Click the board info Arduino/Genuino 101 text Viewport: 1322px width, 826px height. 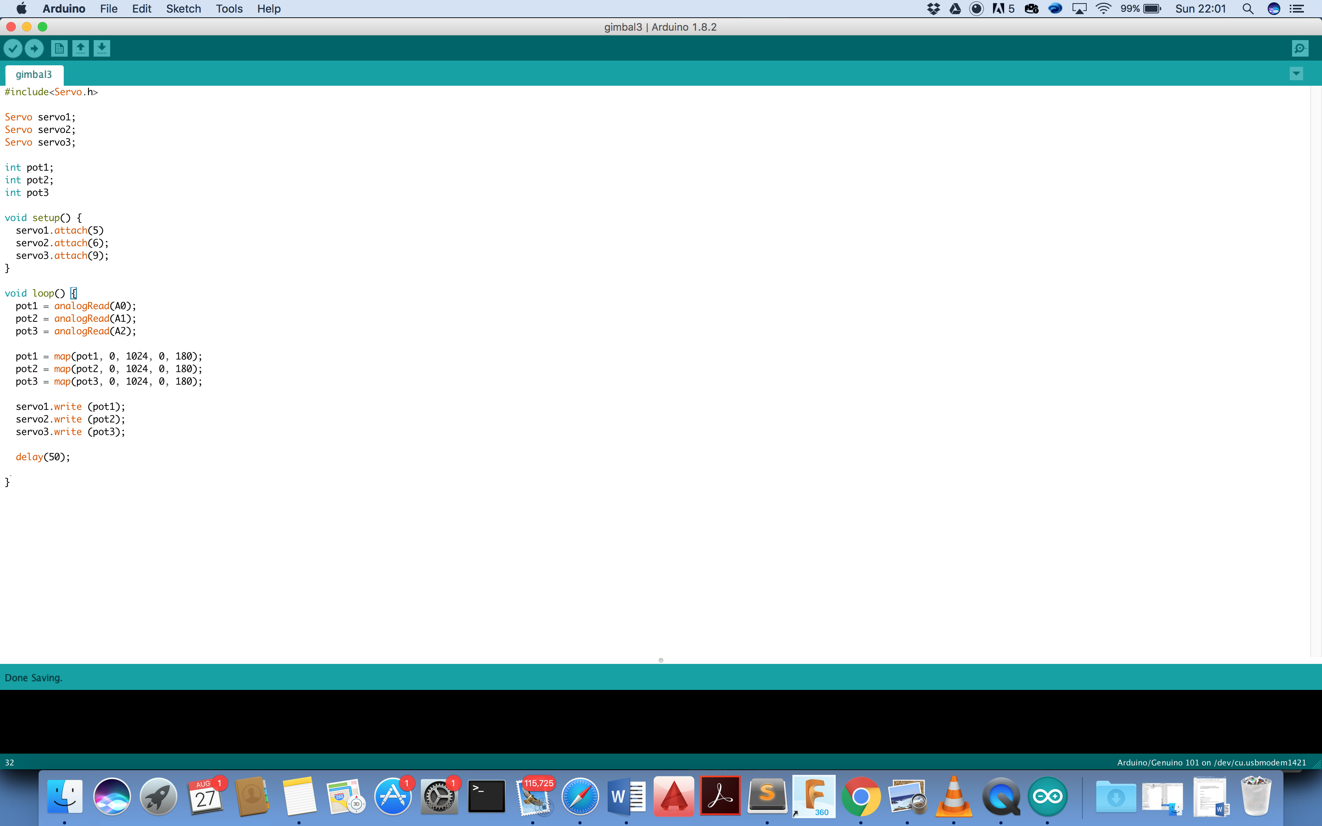coord(1211,763)
